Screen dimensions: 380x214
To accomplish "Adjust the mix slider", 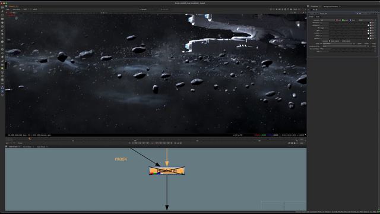I will [x=351, y=52].
